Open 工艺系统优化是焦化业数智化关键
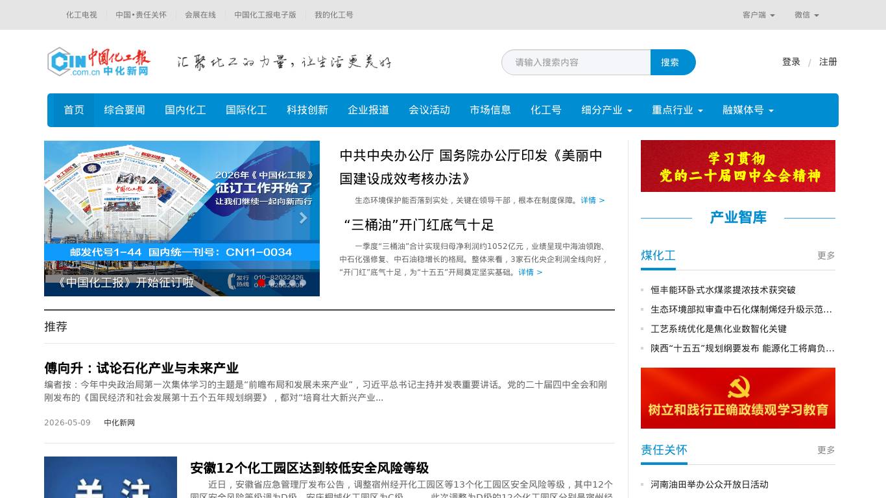 [x=719, y=329]
